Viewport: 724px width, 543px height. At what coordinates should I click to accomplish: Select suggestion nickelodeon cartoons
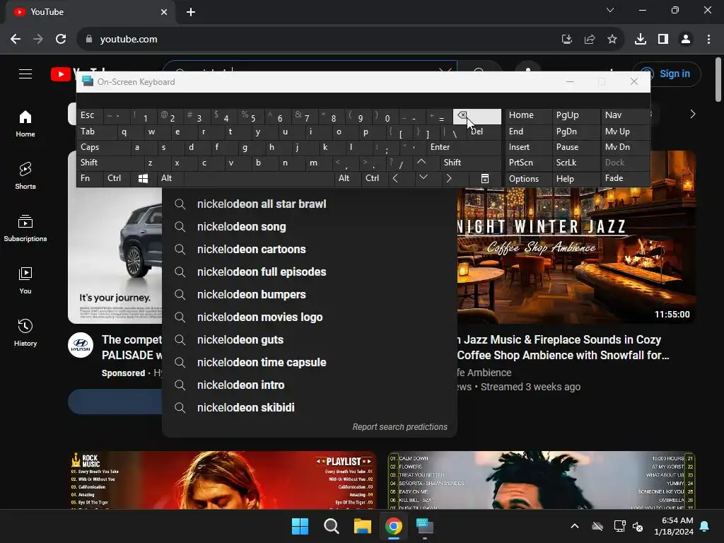coord(310,250)
